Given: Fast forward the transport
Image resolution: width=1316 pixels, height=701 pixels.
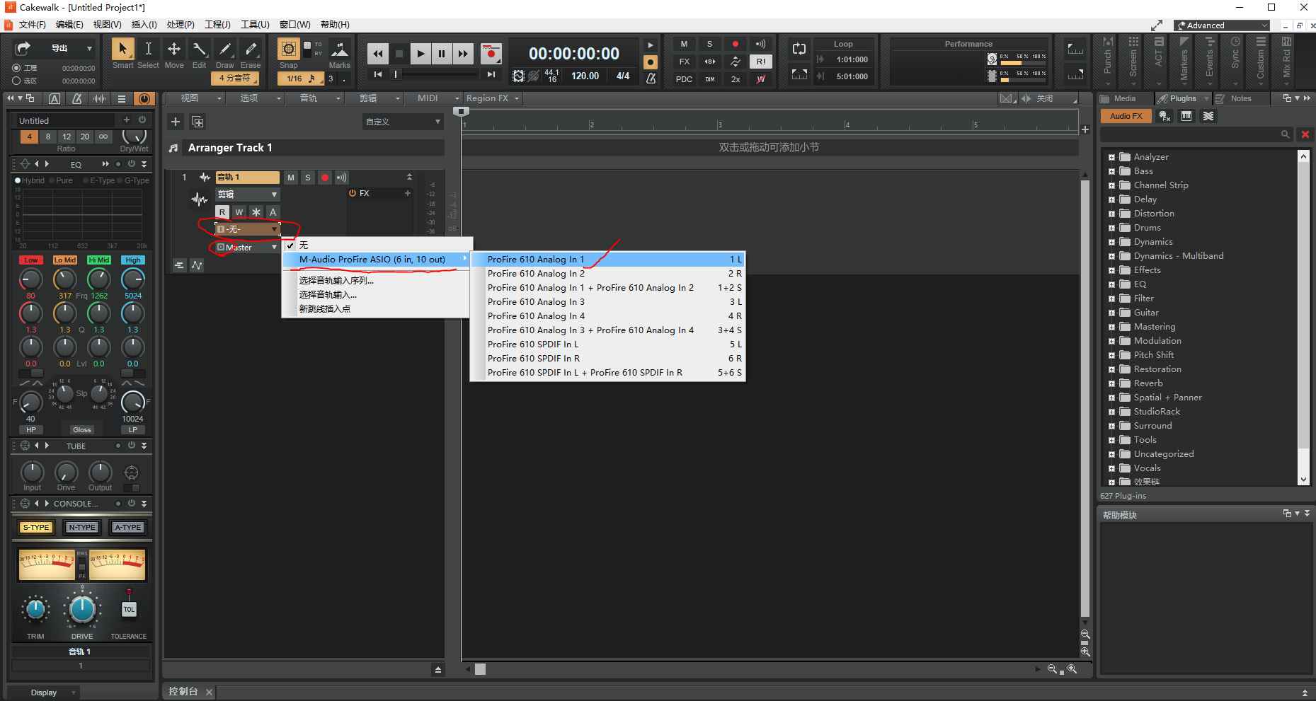Looking at the screenshot, I should 463,53.
